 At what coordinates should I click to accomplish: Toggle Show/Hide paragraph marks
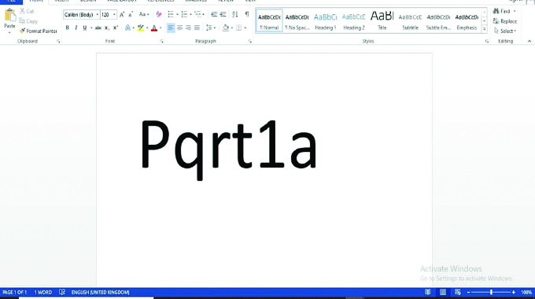pyautogui.click(x=247, y=14)
